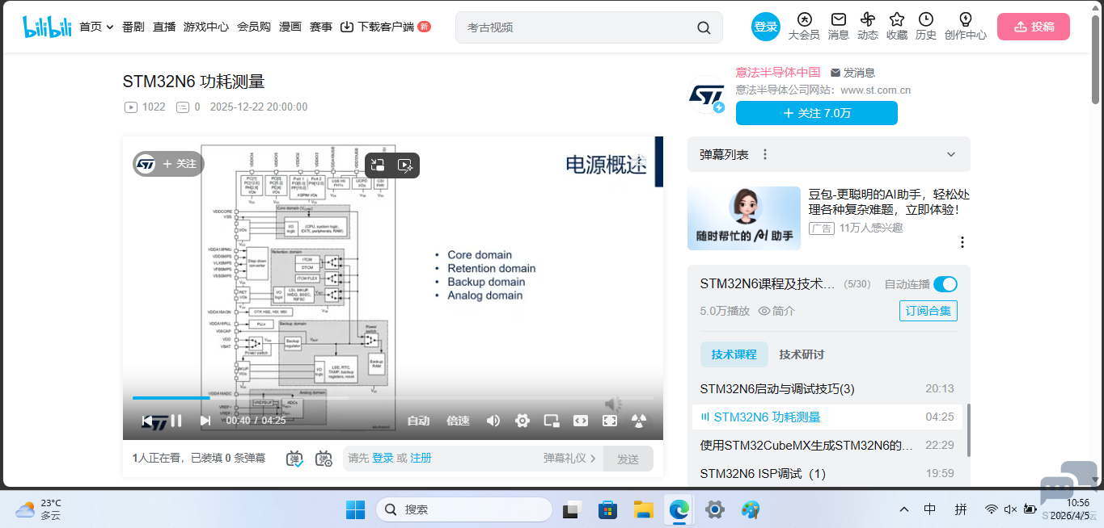The image size is (1104, 528).
Task: Enable picture-in-picture mode
Action: pyautogui.click(x=552, y=421)
